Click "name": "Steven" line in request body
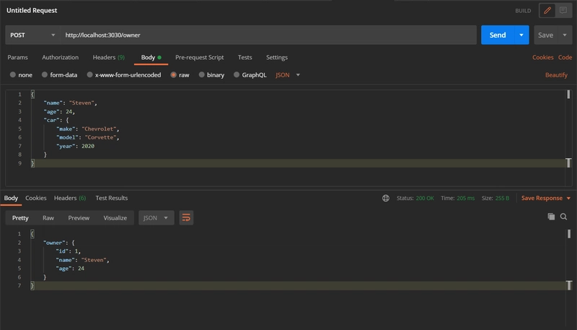577x330 pixels. [x=70, y=103]
